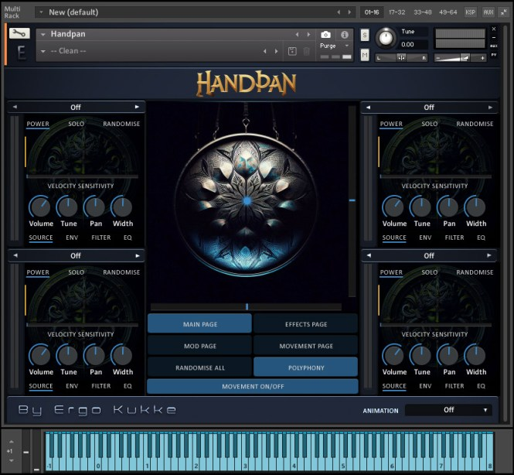Viewport: 514px width, 475px height.
Task: Select the 17-32 channel page
Action: [x=397, y=12]
